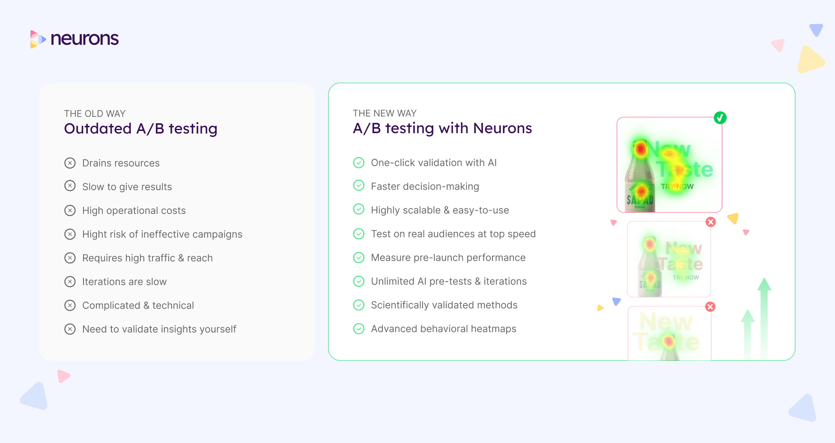Click the red X badge on middle heatmap
Screen dimensions: 835x443
pos(711,222)
